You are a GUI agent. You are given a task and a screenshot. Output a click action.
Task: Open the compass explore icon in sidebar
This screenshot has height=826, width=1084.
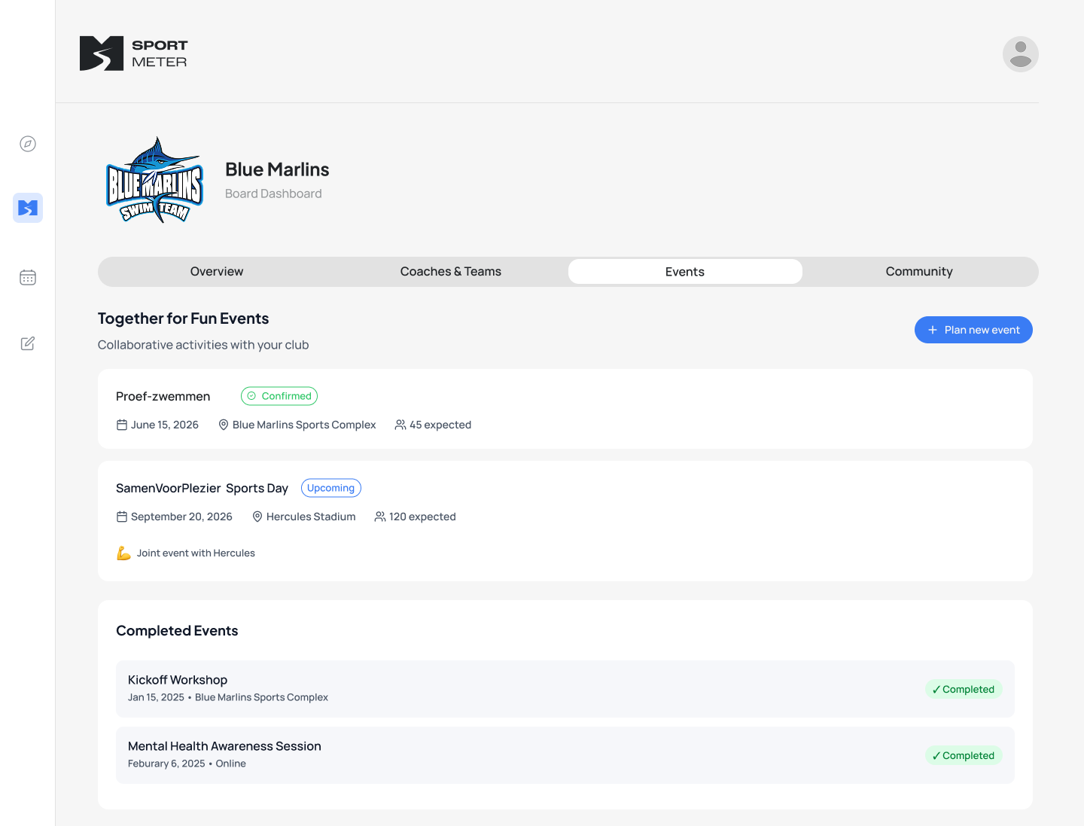[x=28, y=144]
